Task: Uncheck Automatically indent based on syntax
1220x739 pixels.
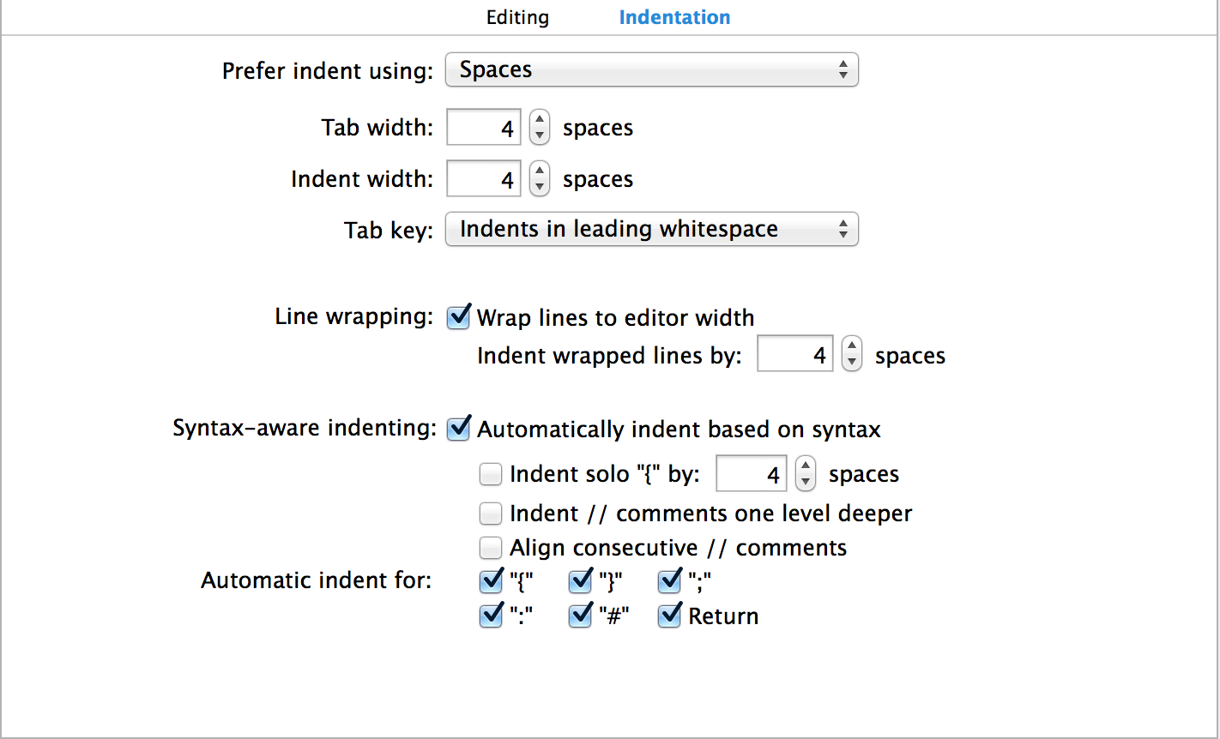Action: [x=459, y=429]
